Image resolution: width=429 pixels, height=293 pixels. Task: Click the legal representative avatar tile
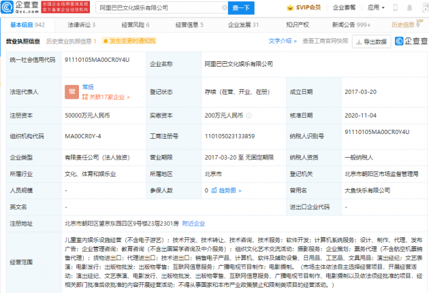coord(71,92)
